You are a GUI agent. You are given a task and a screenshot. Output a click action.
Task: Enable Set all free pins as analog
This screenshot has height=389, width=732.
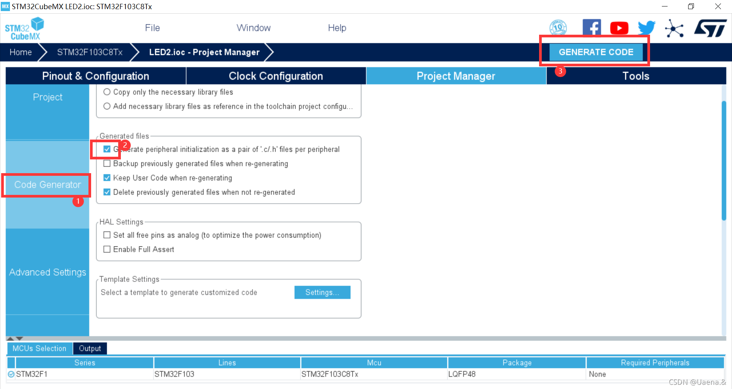coord(107,235)
